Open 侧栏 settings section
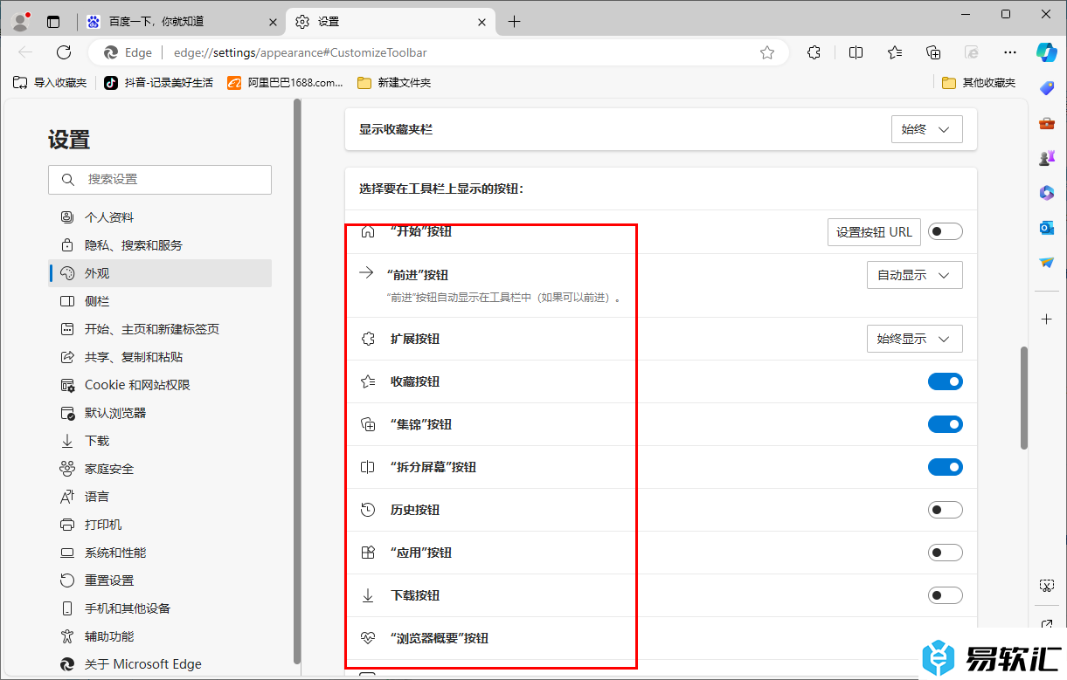Image resolution: width=1067 pixels, height=680 pixels. click(x=160, y=301)
